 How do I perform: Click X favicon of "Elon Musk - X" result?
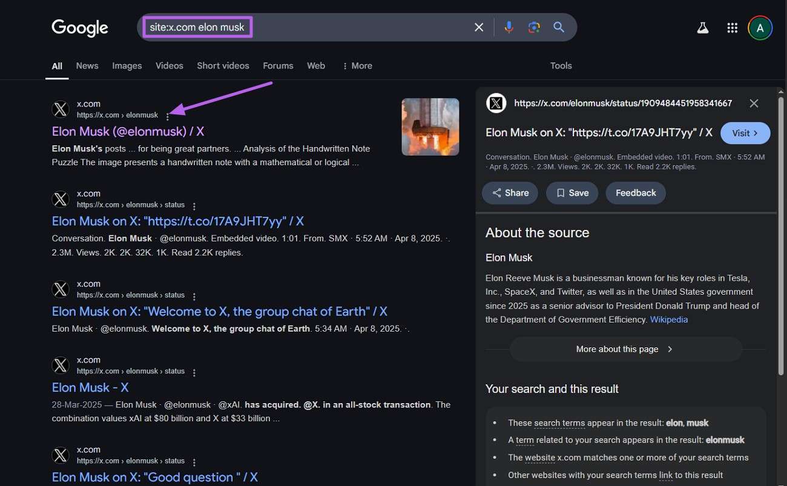[x=61, y=366]
